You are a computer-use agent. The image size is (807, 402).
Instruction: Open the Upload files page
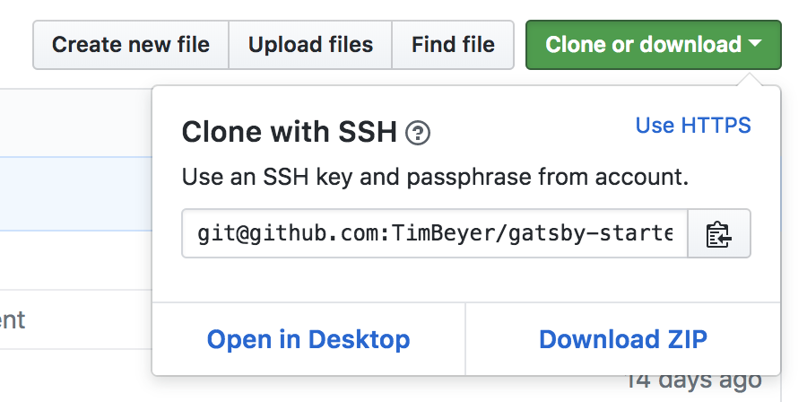[310, 45]
